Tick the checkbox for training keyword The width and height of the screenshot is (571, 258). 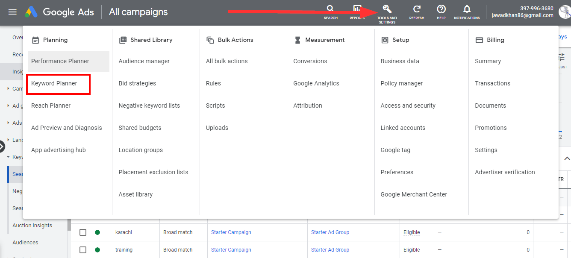[x=83, y=250]
